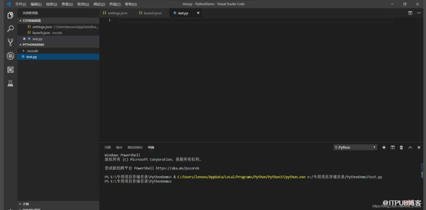
Task: Collapse the open editors section
Action: click(x=58, y=21)
